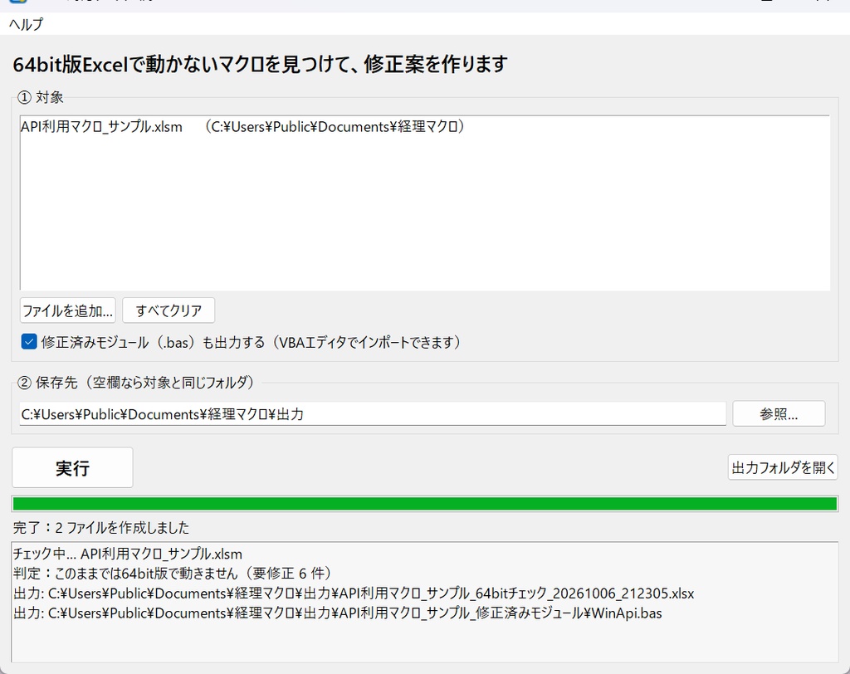Click the すべてクリア button

coord(169,310)
